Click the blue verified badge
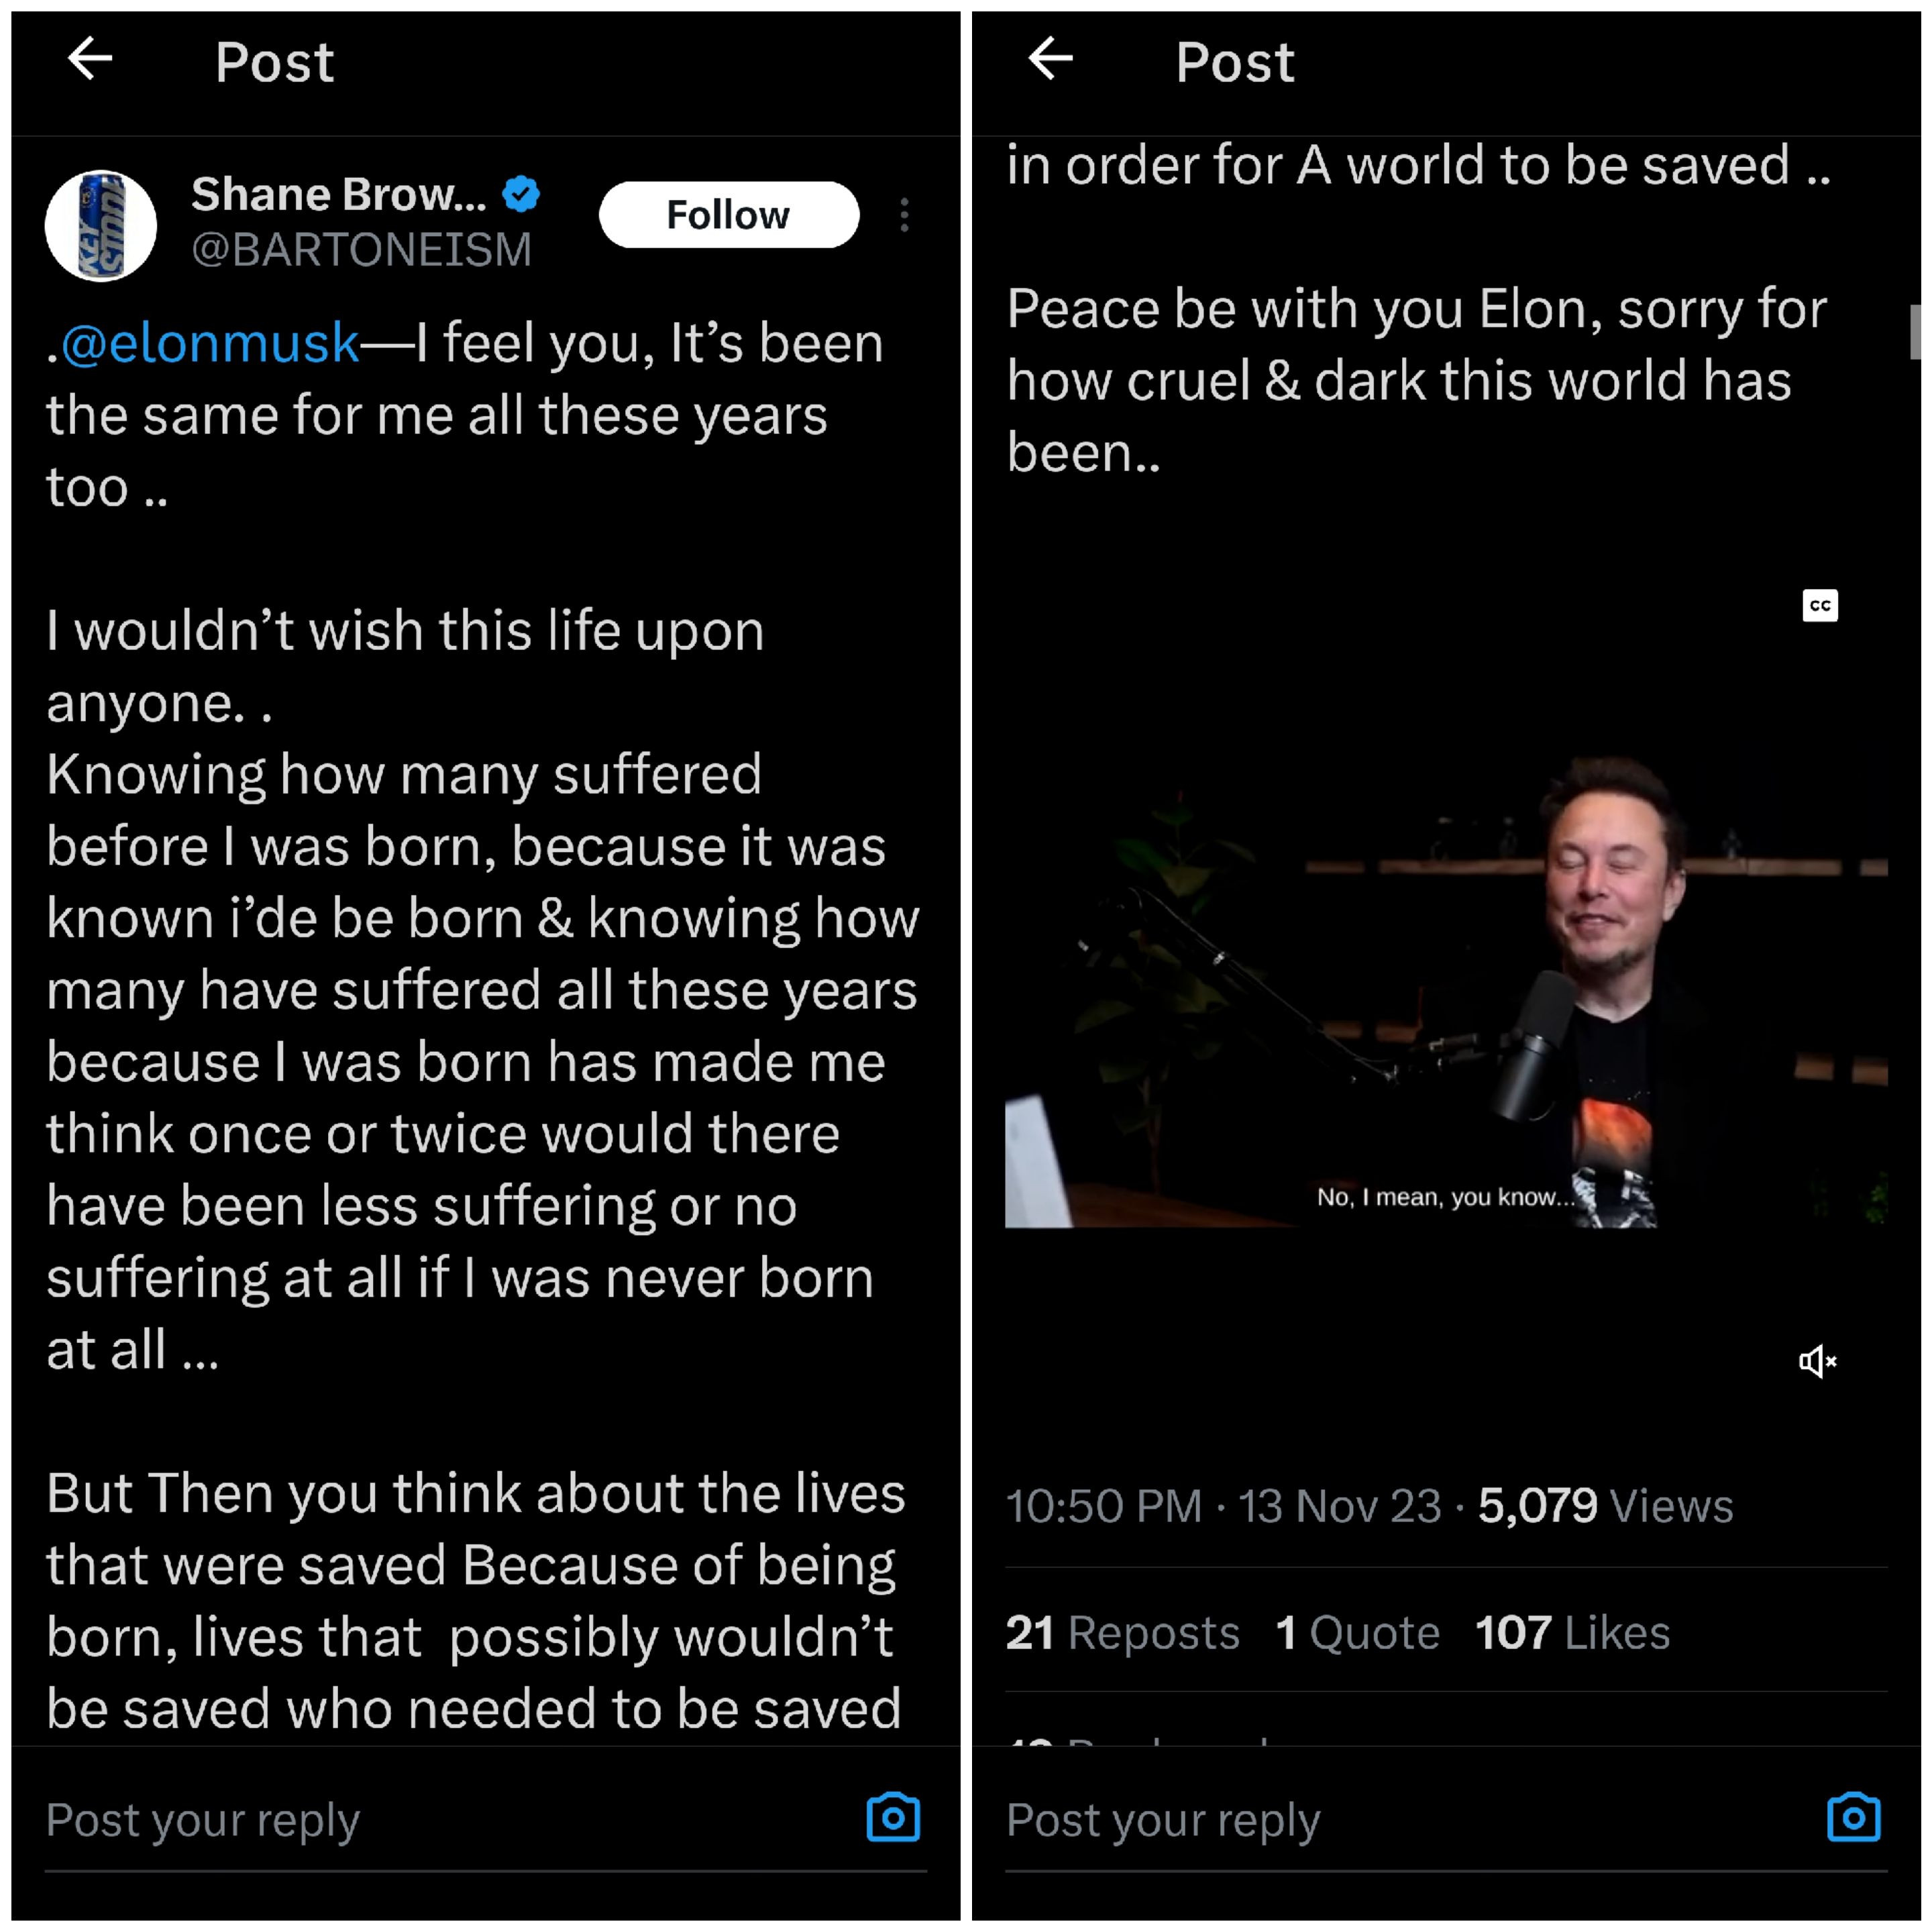The image size is (1932, 1932). pos(521,193)
